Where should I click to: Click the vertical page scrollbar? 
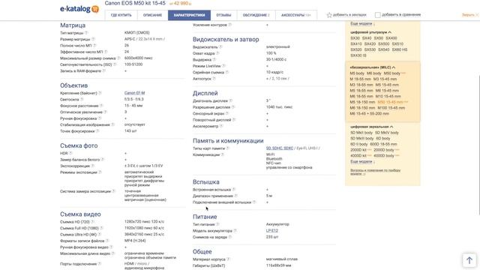478,144
